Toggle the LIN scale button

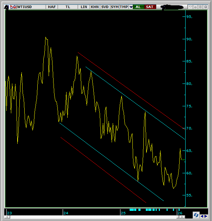(x=84, y=7)
